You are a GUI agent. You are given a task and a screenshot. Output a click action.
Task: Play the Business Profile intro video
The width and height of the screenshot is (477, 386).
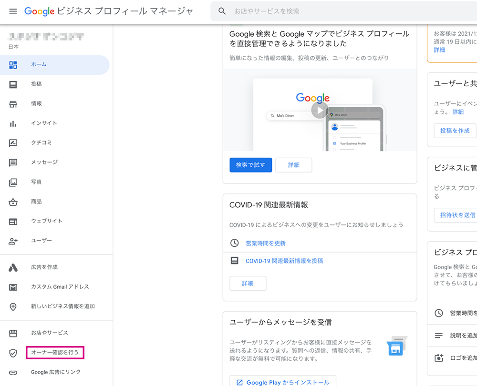click(x=320, y=110)
